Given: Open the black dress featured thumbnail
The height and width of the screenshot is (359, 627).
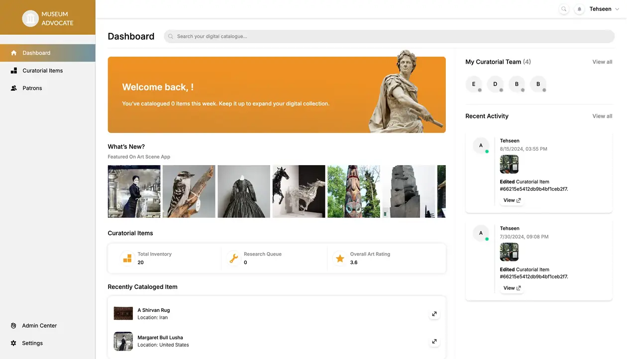Looking at the screenshot, I should pyautogui.click(x=244, y=191).
